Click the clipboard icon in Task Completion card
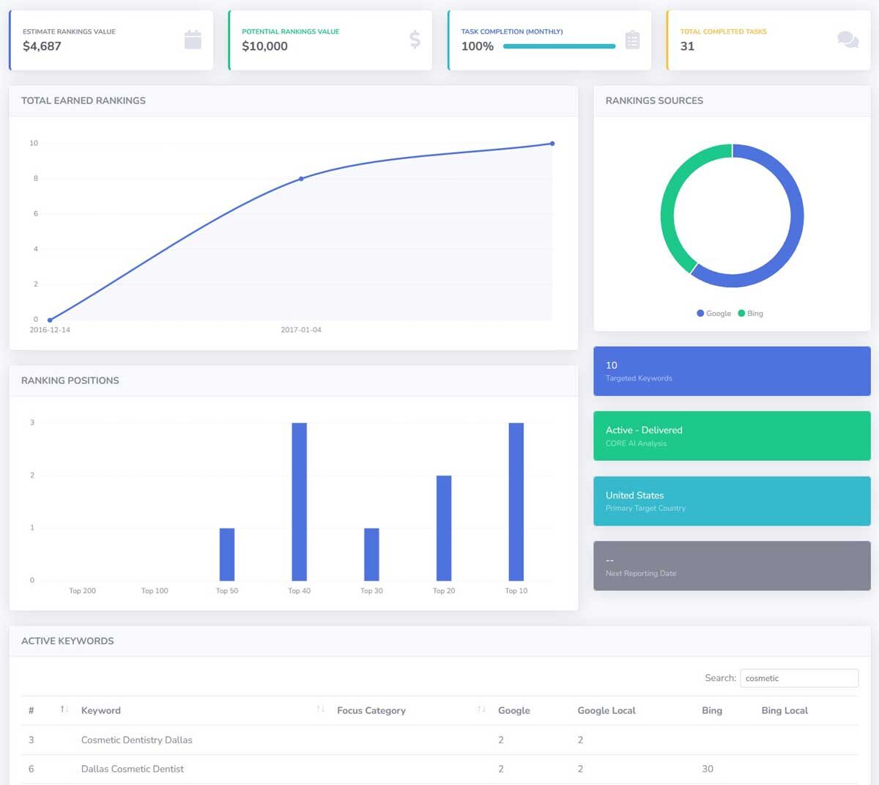Image resolution: width=879 pixels, height=785 pixels. (x=632, y=40)
